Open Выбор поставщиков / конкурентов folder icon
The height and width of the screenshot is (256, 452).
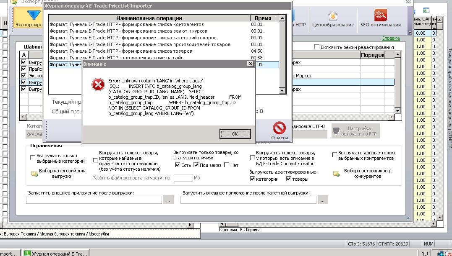(x=336, y=174)
